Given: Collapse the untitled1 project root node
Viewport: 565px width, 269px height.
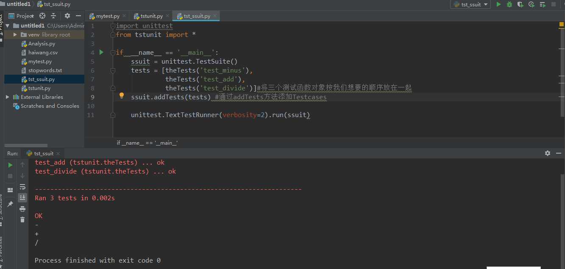Looking at the screenshot, I should point(8,26).
